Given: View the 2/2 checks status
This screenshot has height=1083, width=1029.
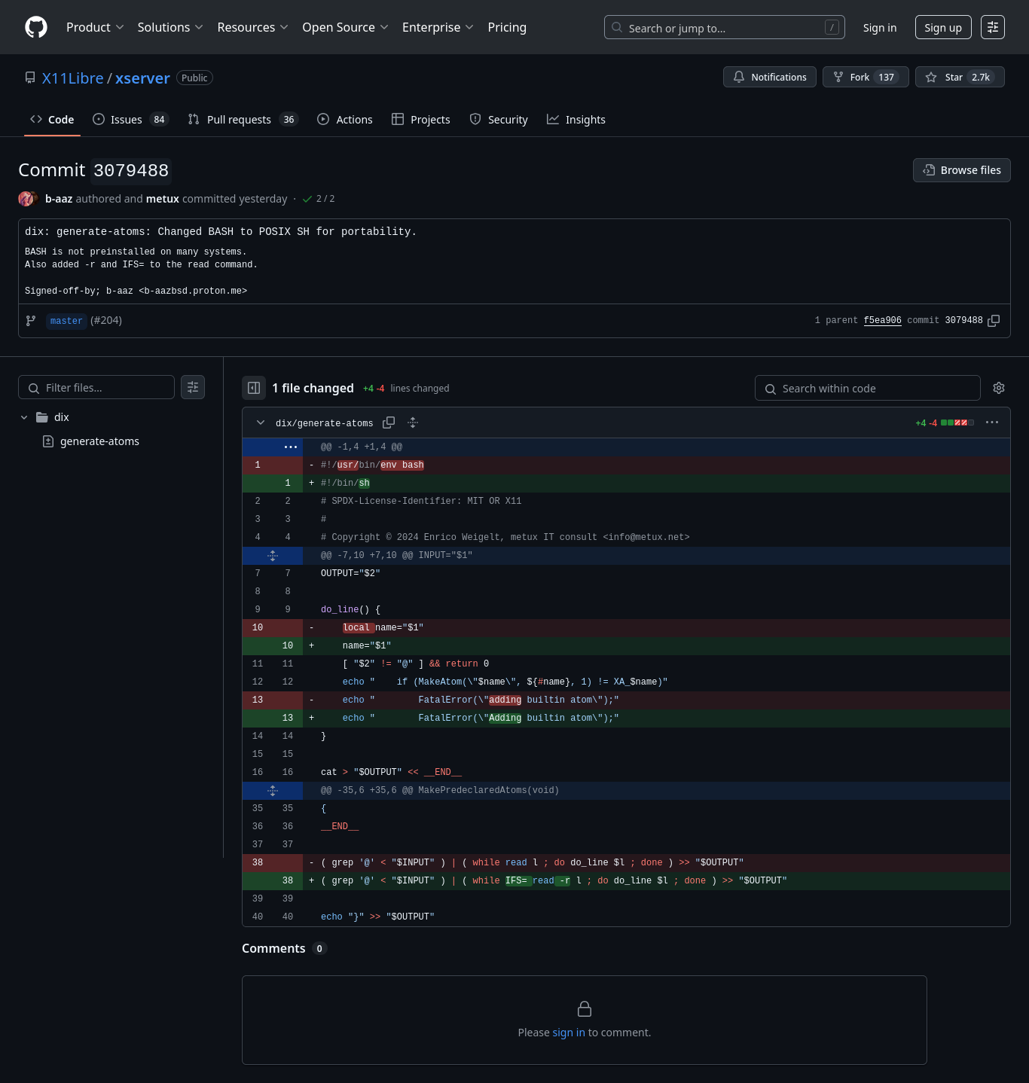Looking at the screenshot, I should coord(319,199).
